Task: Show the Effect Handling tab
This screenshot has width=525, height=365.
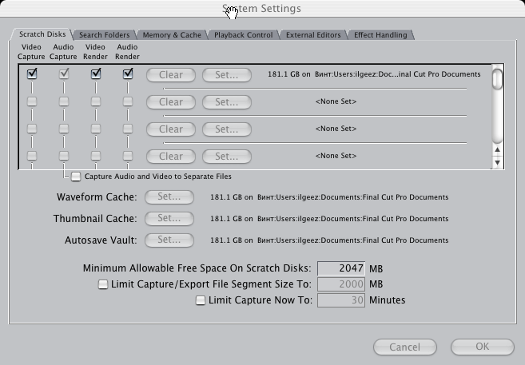Action: tap(380, 35)
